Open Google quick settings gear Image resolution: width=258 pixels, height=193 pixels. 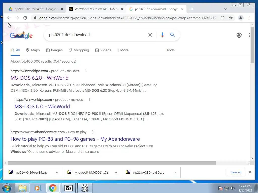[x=239, y=35]
